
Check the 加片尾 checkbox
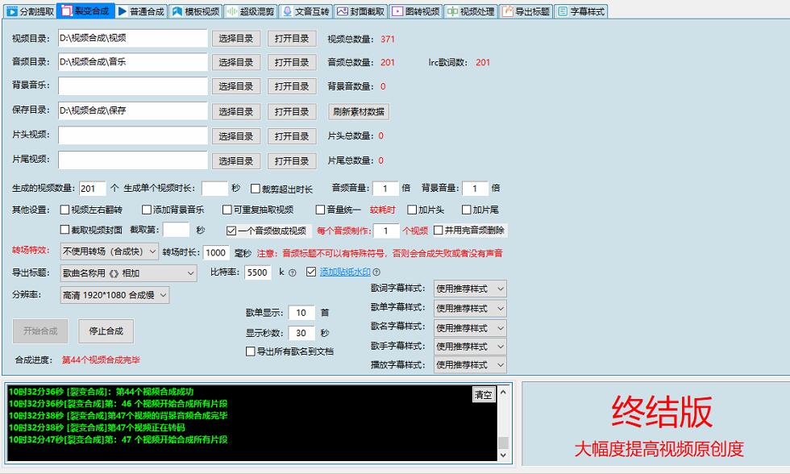pyautogui.click(x=467, y=210)
